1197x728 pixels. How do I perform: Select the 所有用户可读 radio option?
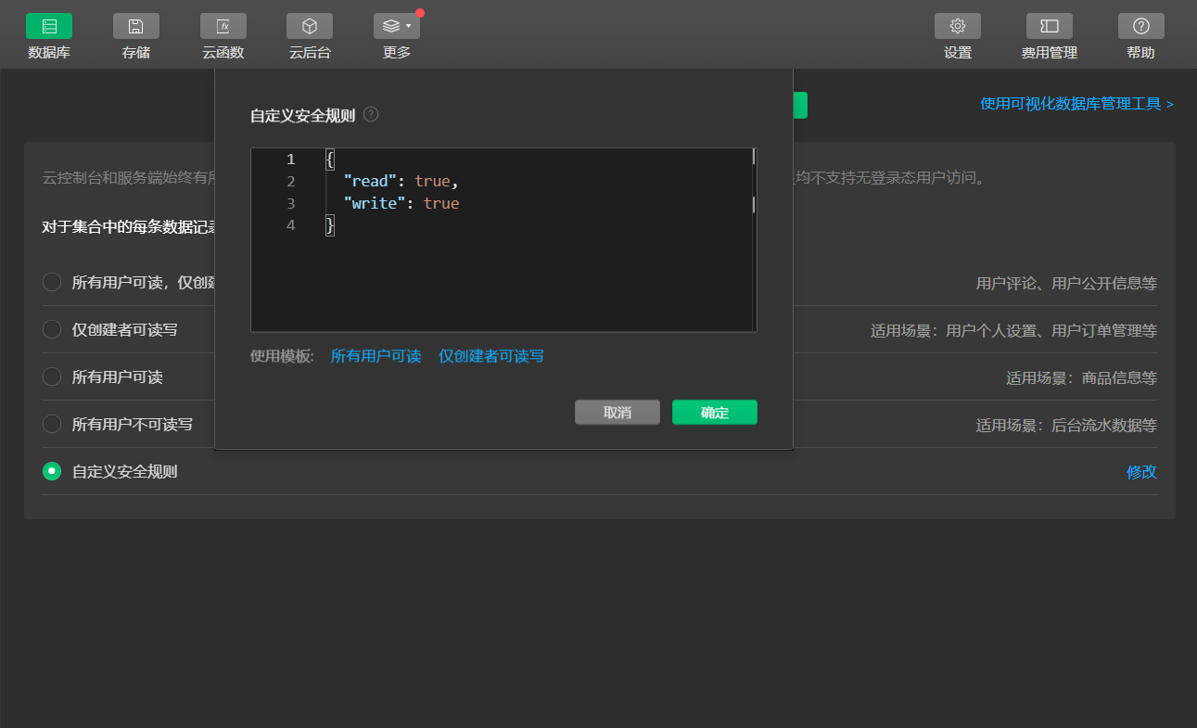coord(52,377)
